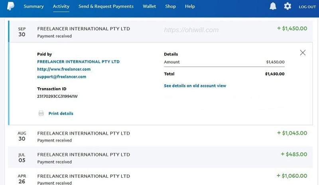Open See details on old account view
319x185 pixels.
[195, 86]
